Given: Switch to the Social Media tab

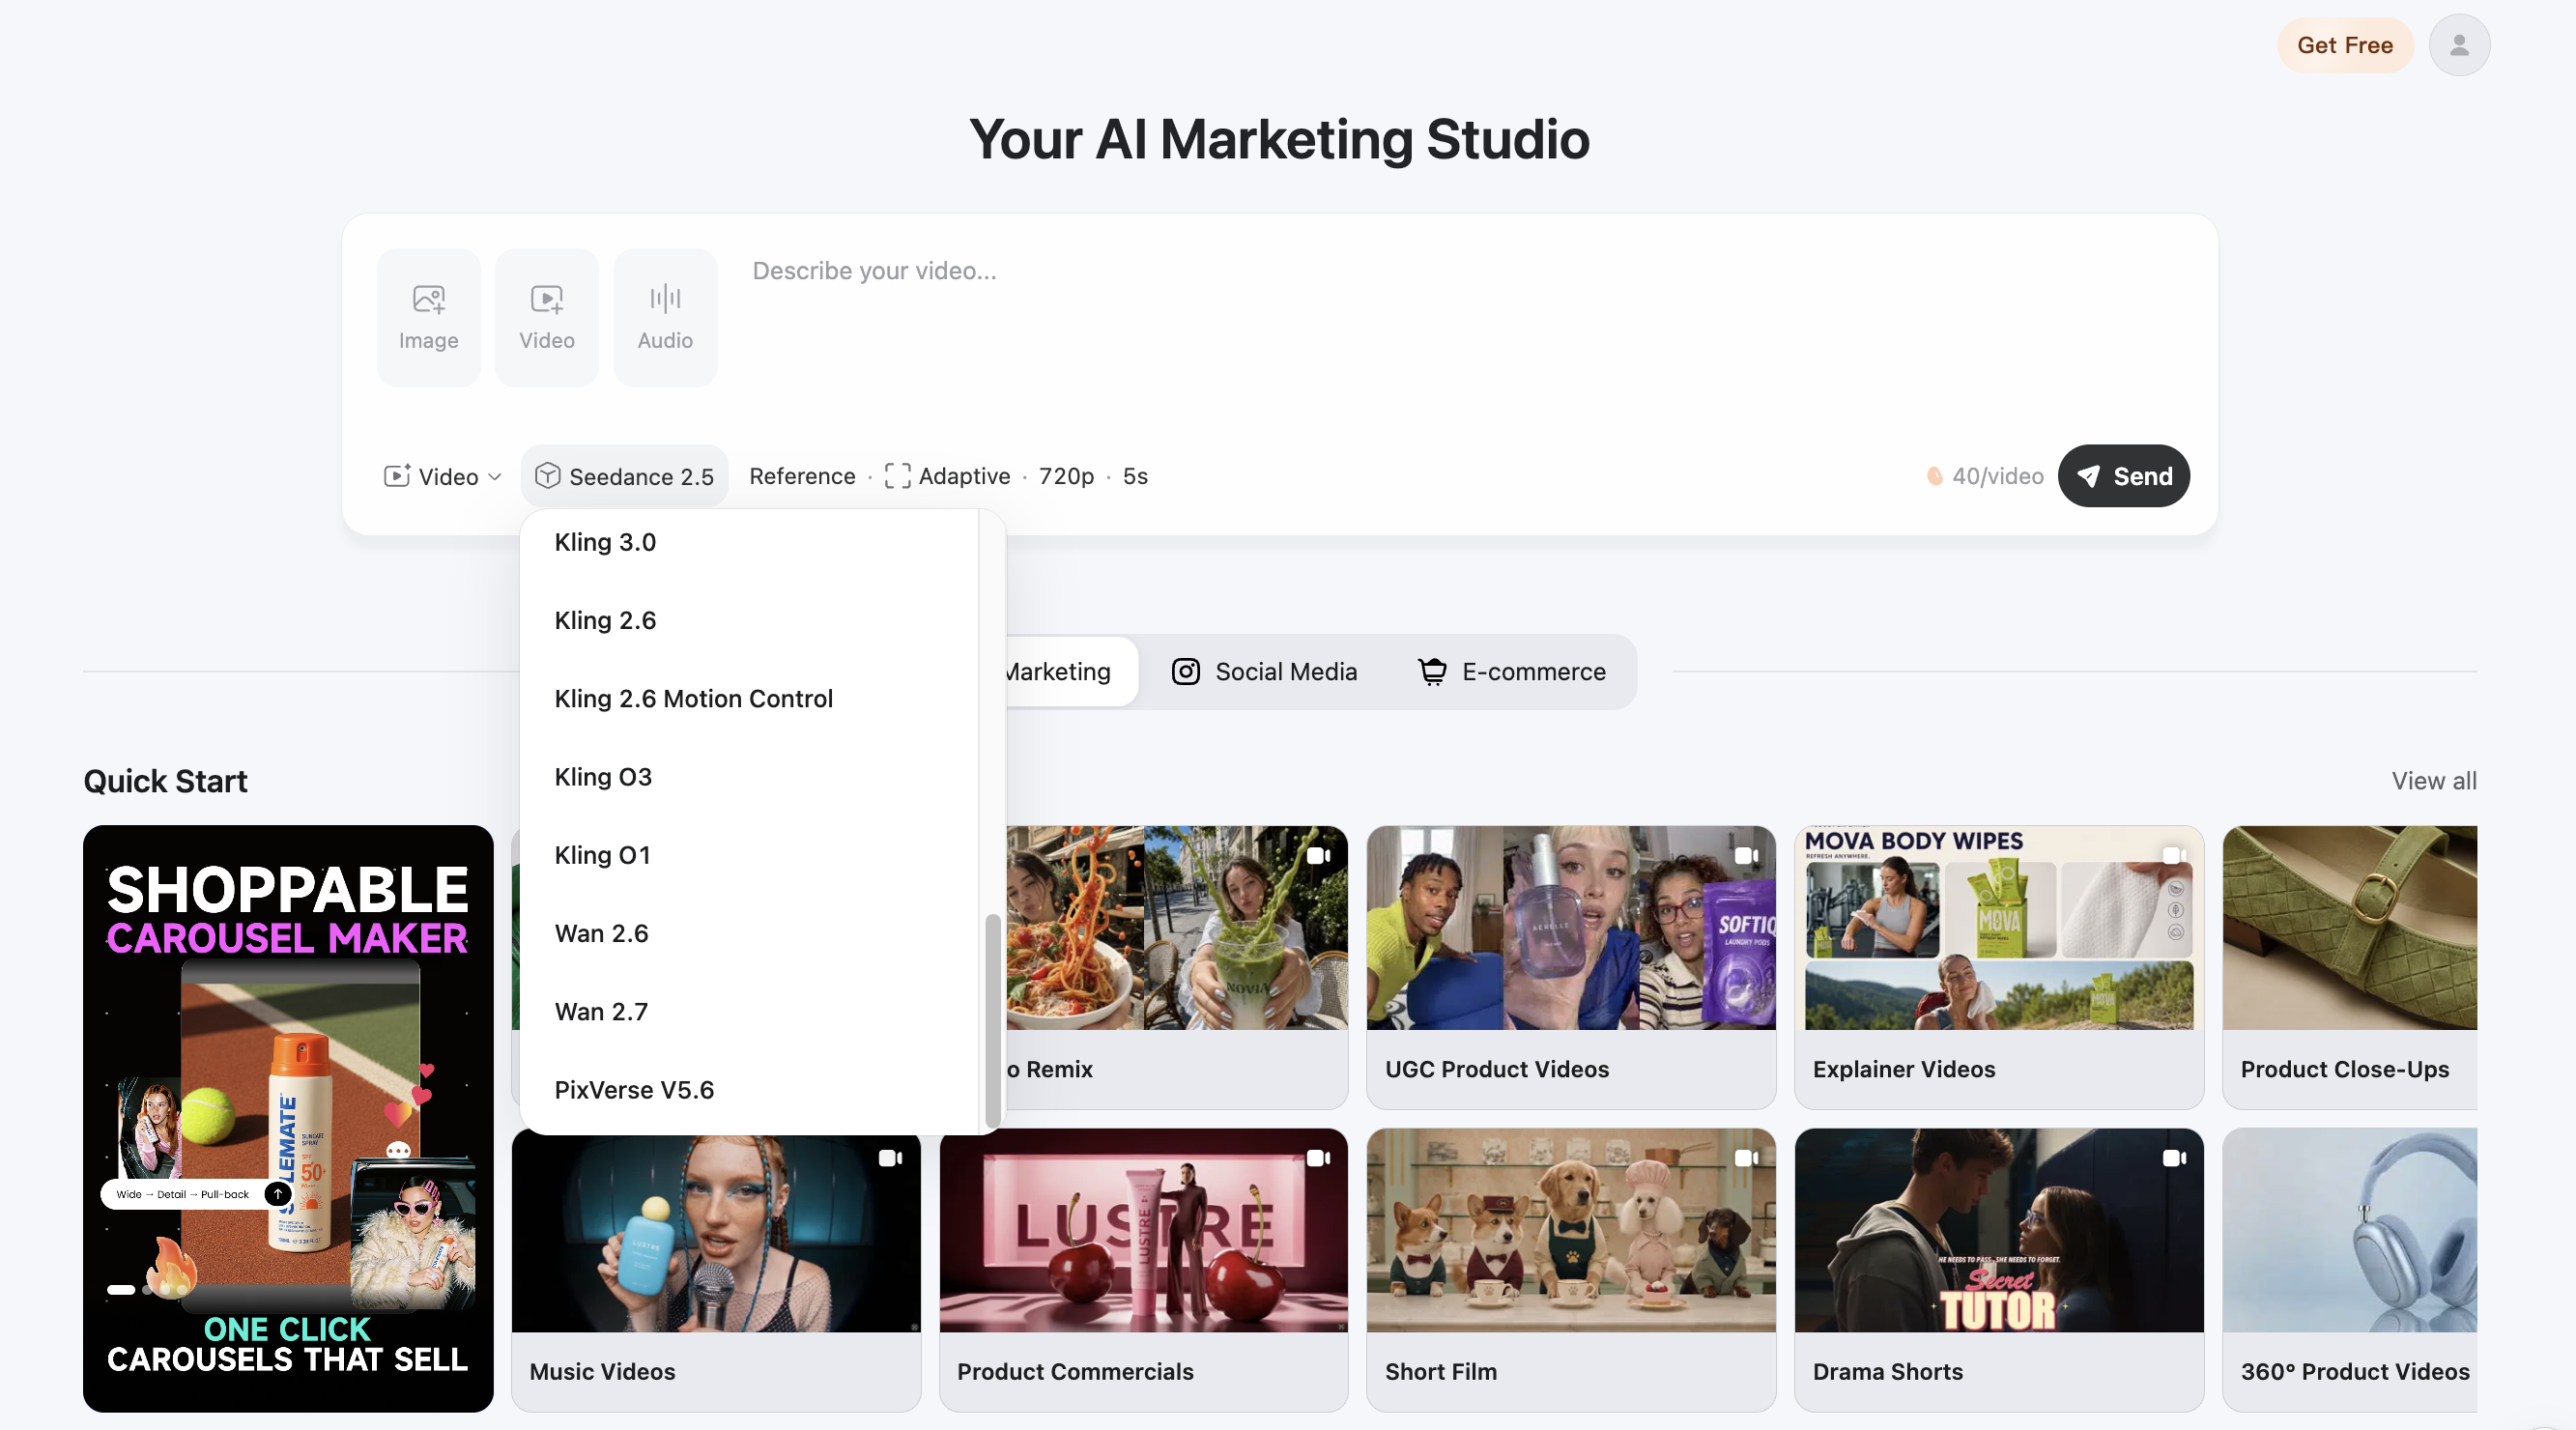Looking at the screenshot, I should (x=1265, y=672).
